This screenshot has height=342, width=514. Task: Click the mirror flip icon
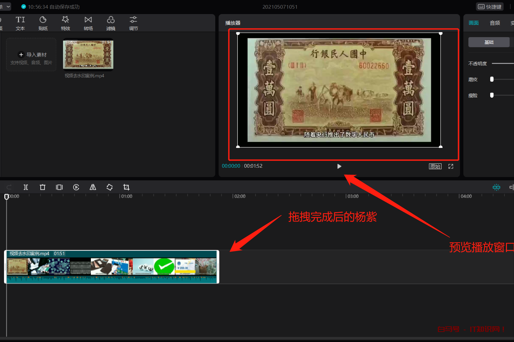pyautogui.click(x=93, y=187)
